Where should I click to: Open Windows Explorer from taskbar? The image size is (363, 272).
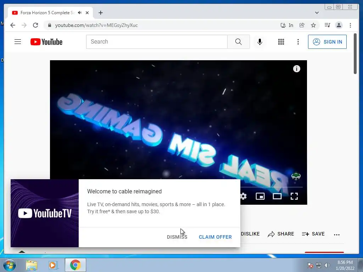tap(32, 265)
